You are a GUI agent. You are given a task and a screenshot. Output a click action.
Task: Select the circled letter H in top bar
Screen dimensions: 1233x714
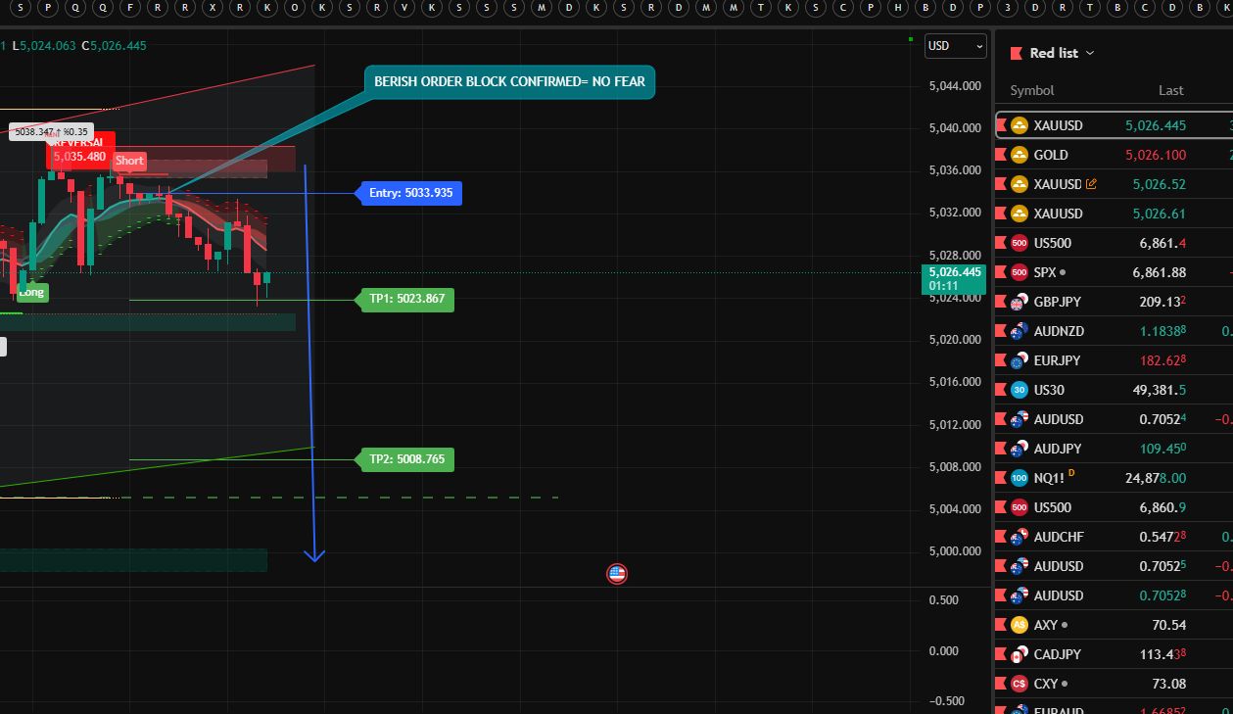tap(898, 7)
